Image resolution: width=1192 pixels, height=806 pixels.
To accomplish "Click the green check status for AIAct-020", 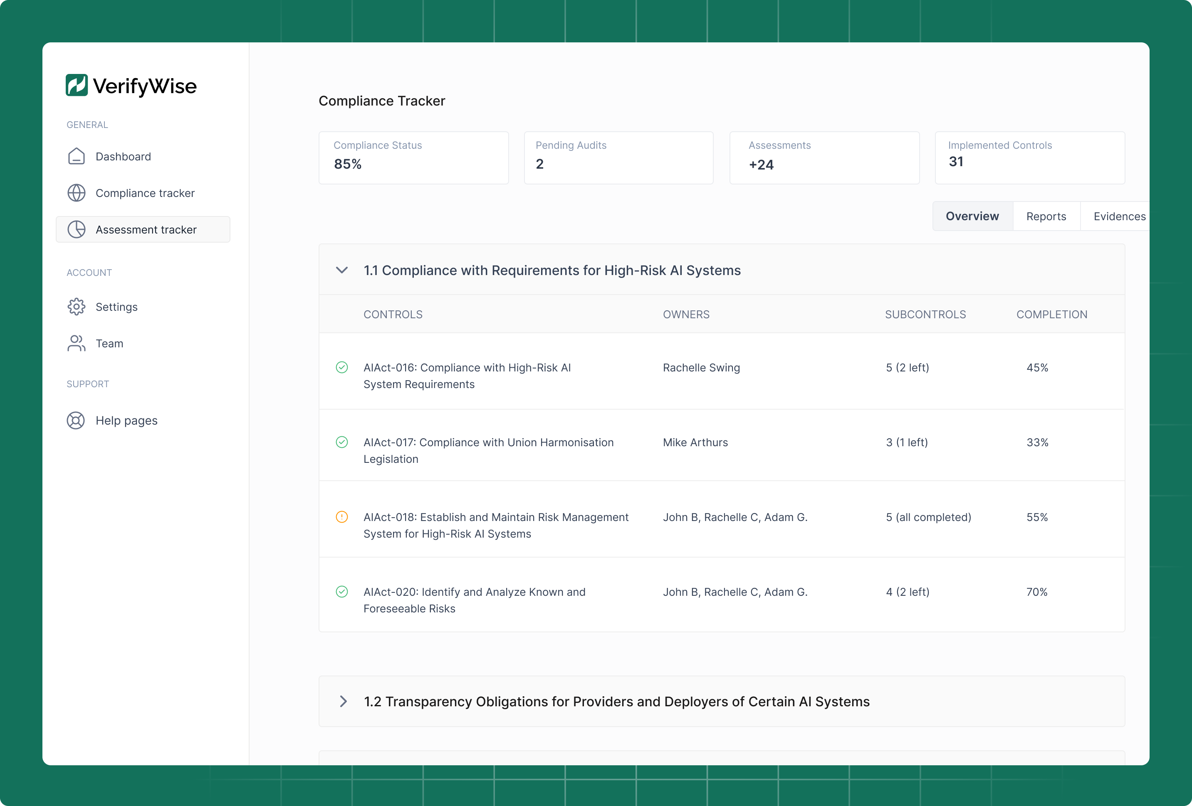I will click(x=341, y=592).
